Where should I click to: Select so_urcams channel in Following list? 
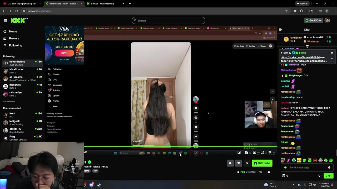tap(22, 78)
